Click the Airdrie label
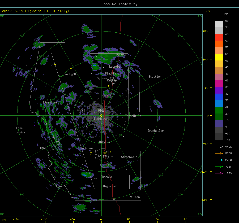239x223 pixels. pyautogui.click(x=105, y=142)
